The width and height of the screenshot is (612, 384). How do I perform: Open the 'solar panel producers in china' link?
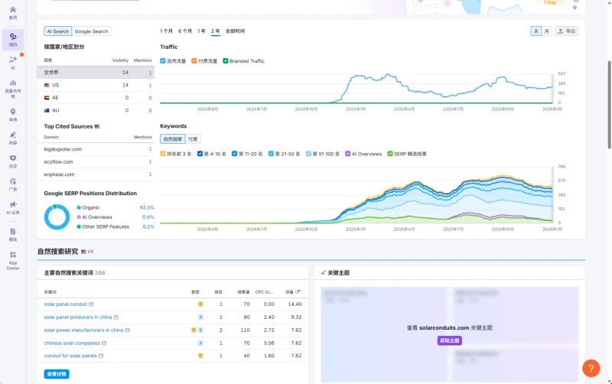78,317
